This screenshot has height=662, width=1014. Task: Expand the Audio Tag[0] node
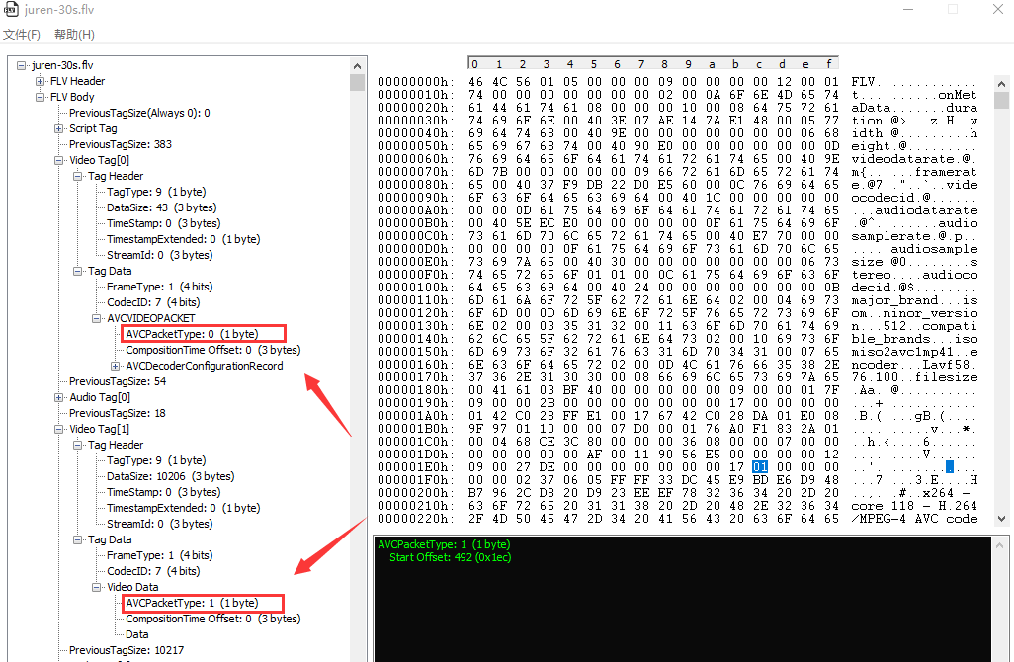(59, 397)
